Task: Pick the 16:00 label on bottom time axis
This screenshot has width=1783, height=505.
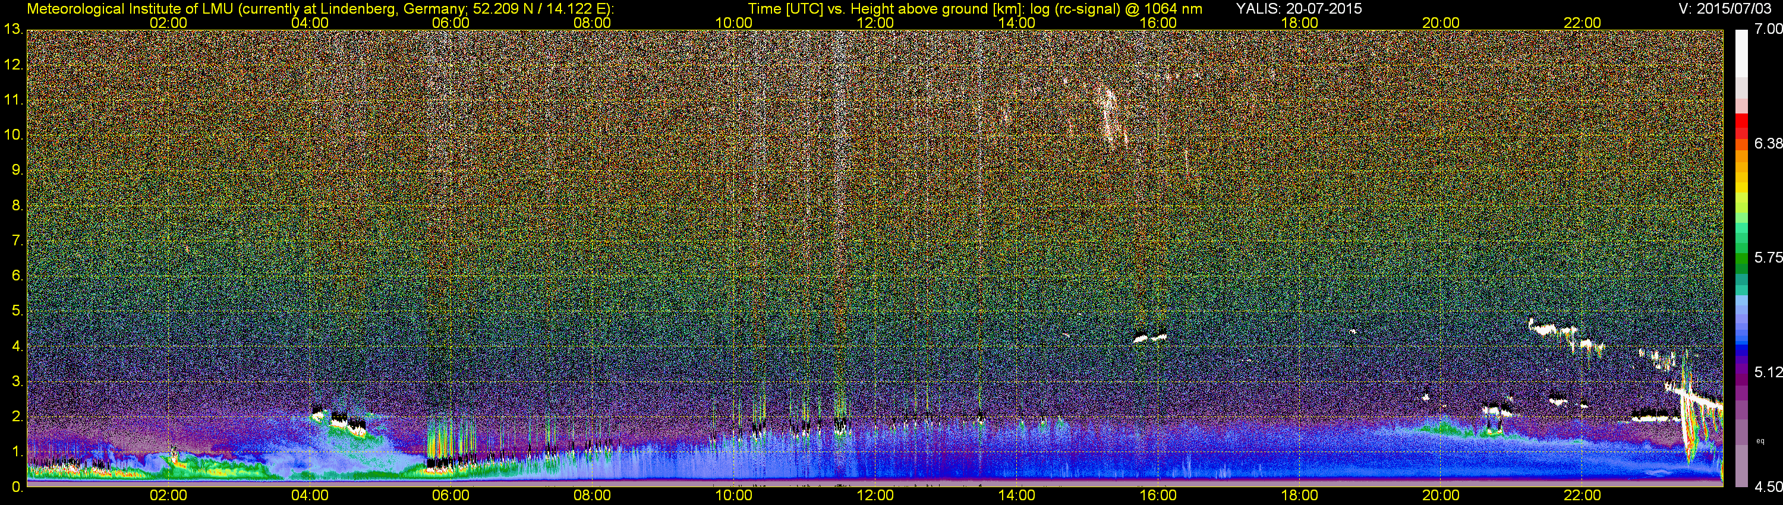Action: pyautogui.click(x=1158, y=495)
